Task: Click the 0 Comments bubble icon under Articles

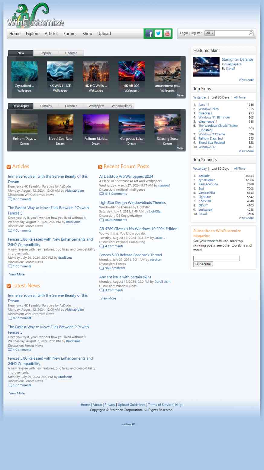Action: pos(10,199)
